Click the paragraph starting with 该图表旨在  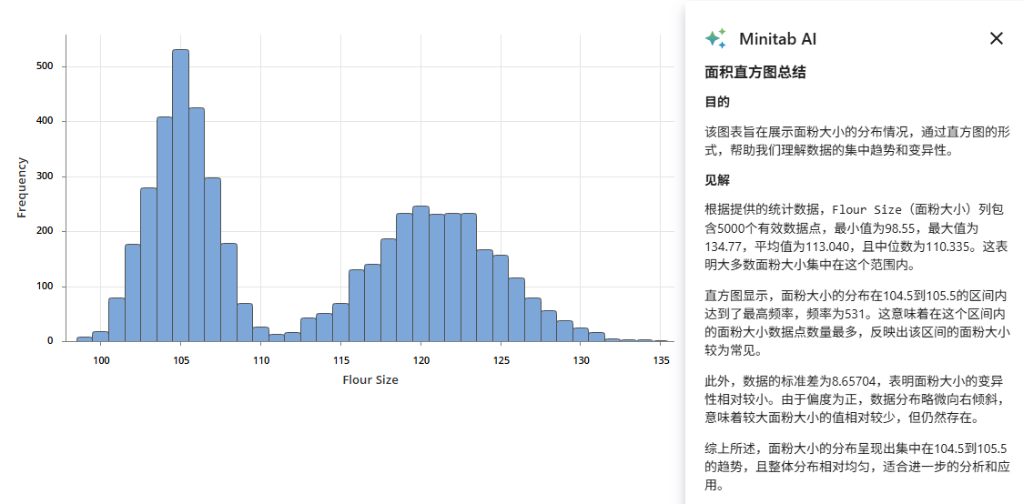[857, 141]
